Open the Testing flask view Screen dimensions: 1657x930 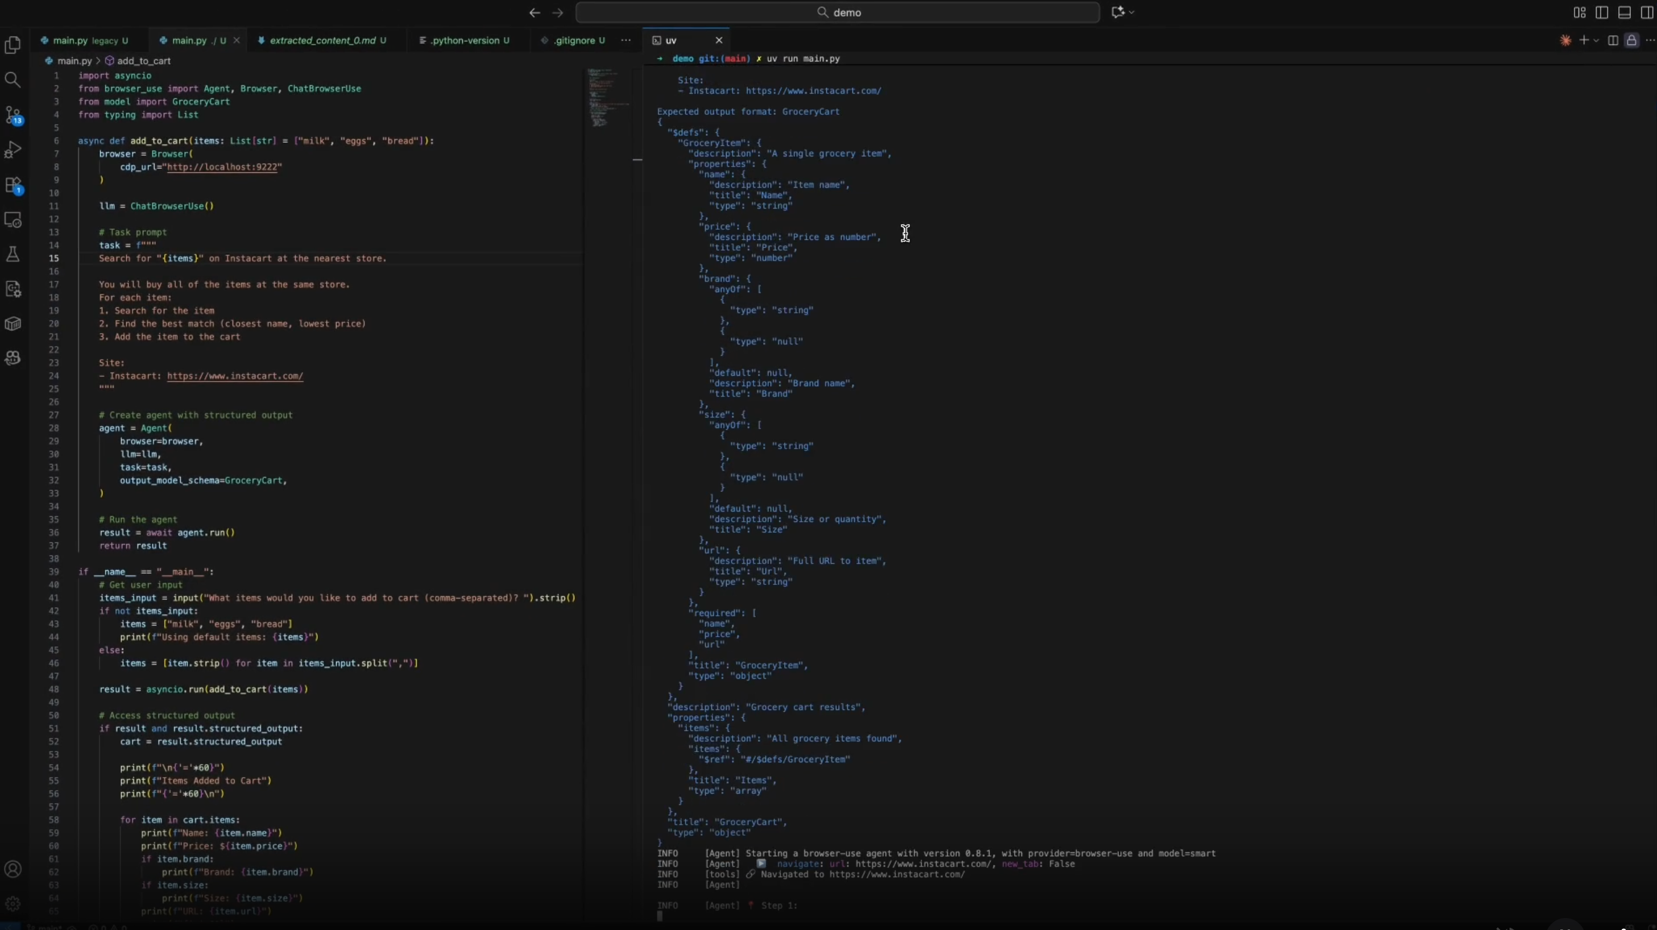13,254
